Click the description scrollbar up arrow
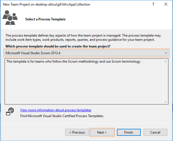Image resolution: width=173 pixels, height=141 pixels. pos(166,62)
